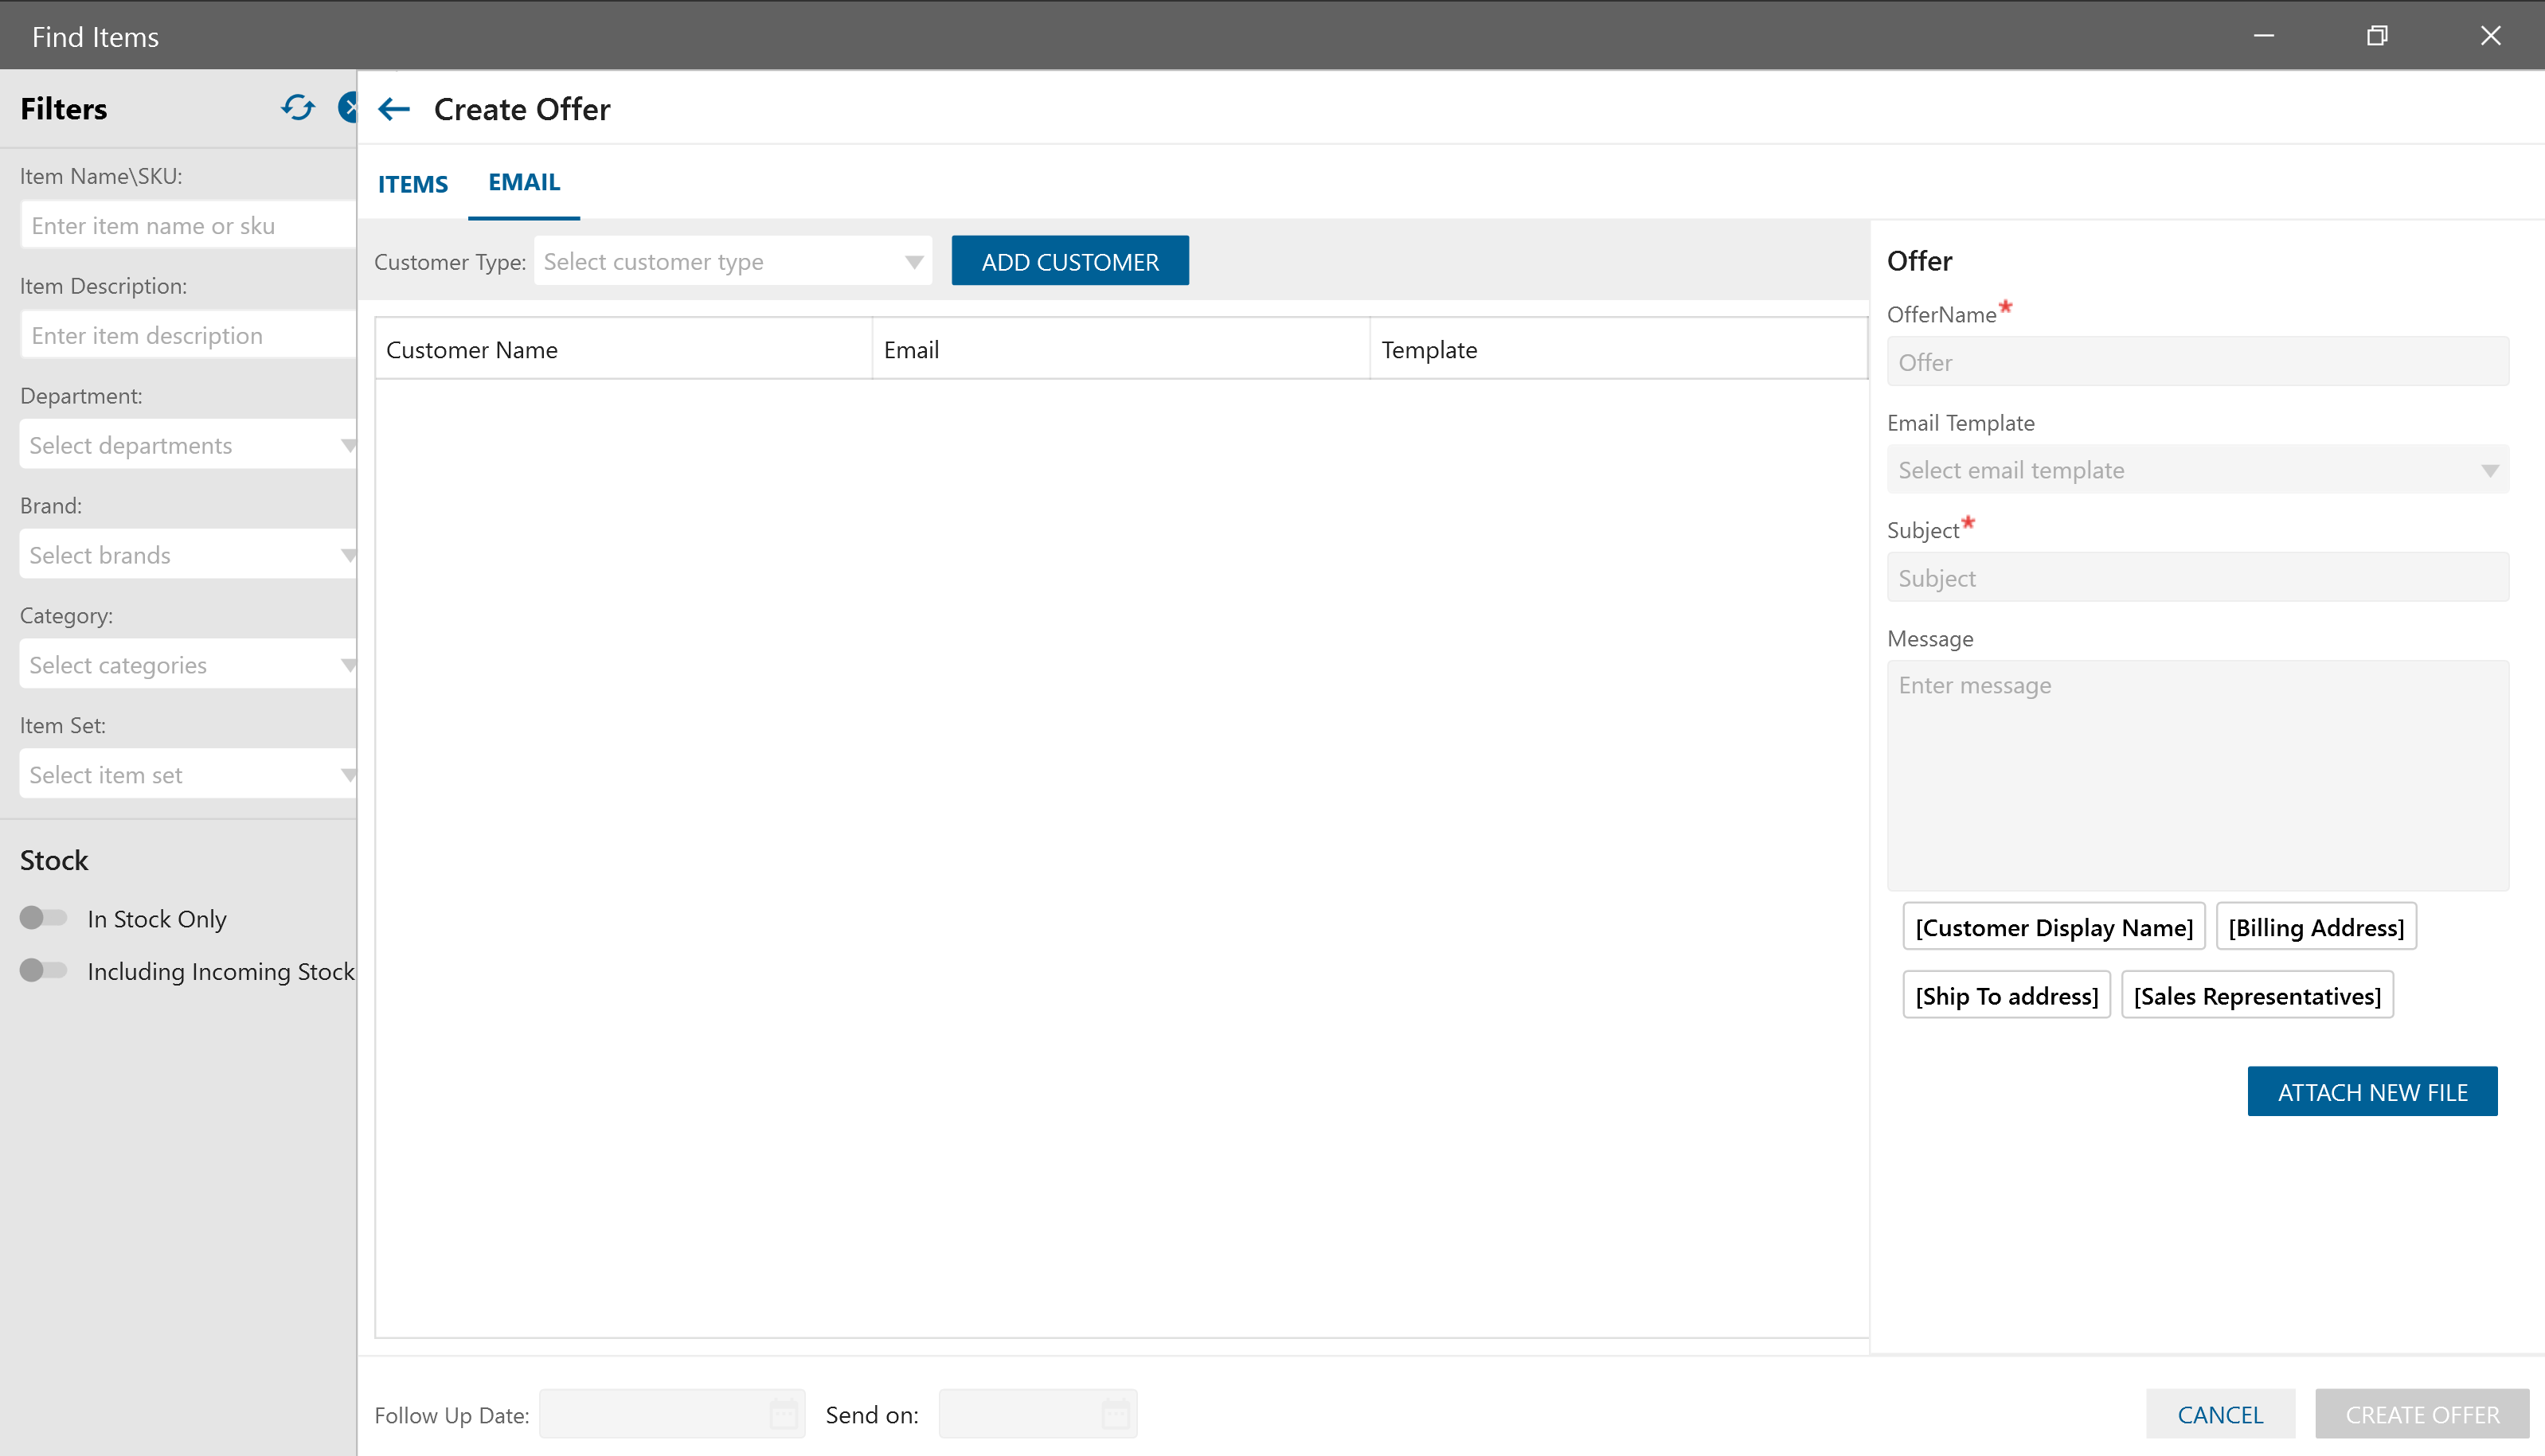This screenshot has width=2545, height=1456.
Task: Click the refresh filters icon
Action: 297,108
